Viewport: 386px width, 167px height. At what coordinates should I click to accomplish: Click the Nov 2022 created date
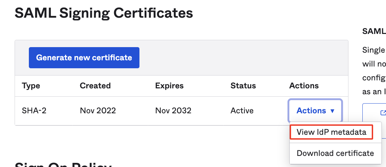click(x=98, y=111)
